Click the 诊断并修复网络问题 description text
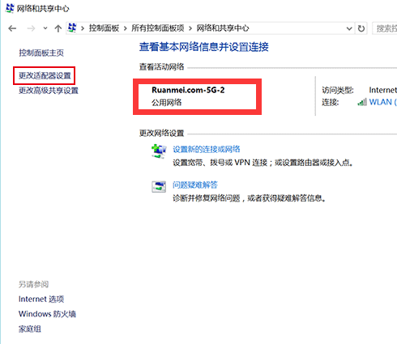397x344 pixels. (250, 198)
